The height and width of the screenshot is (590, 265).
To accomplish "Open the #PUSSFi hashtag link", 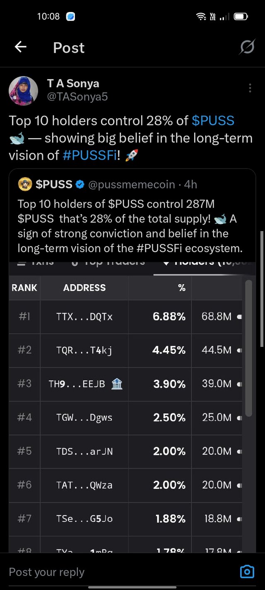I will [91, 155].
